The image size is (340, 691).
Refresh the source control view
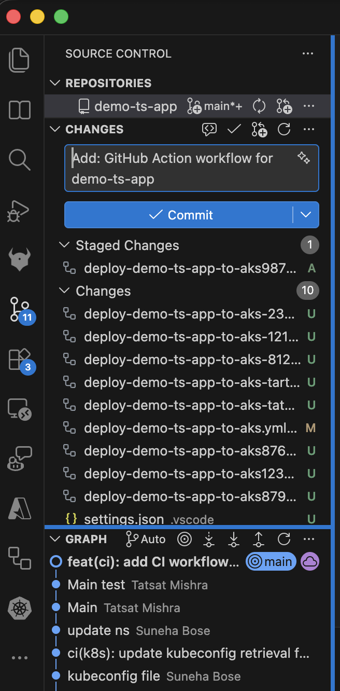pos(284,129)
